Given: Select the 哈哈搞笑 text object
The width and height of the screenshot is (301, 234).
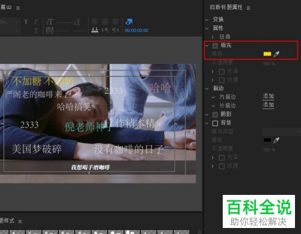Looking at the screenshot, I should tap(74, 106).
